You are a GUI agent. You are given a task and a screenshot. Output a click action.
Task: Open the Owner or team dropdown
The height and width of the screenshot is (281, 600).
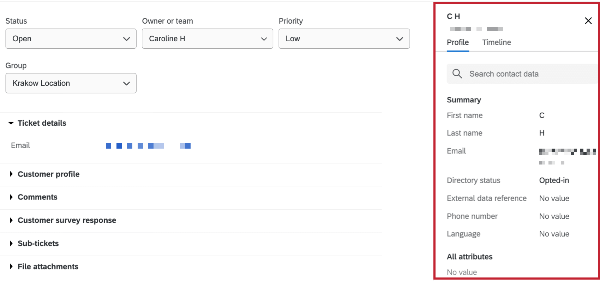point(208,39)
